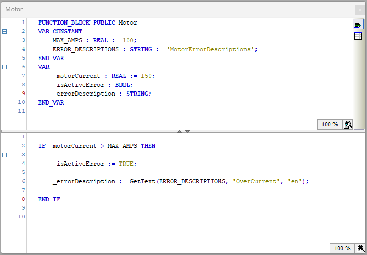Click first END_VAR on line 5
The image size is (367, 255).
click(x=51, y=58)
